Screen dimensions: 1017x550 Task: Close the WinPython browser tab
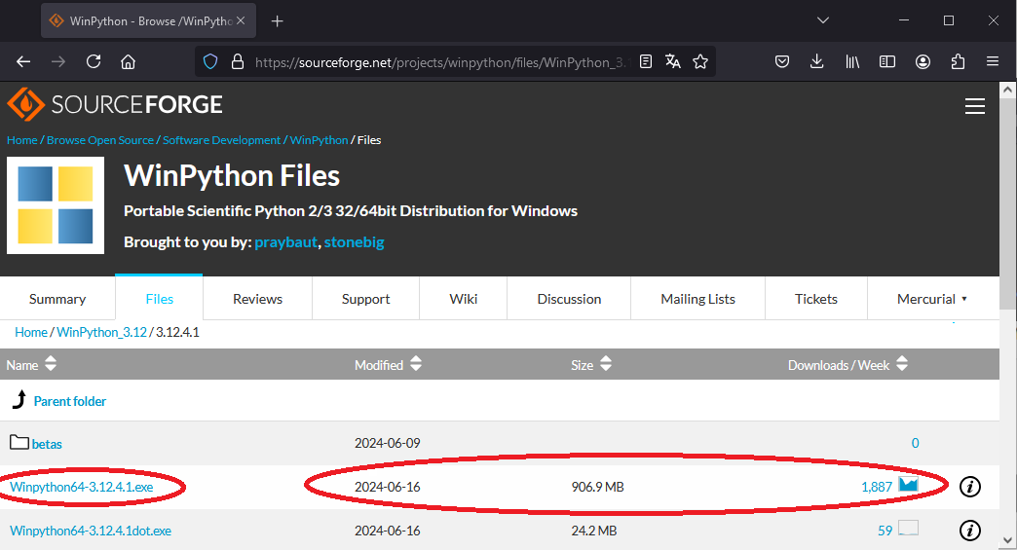241,20
